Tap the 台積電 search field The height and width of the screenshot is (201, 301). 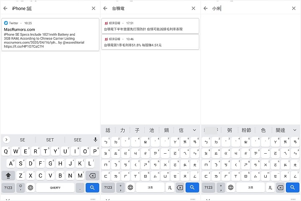point(150,8)
